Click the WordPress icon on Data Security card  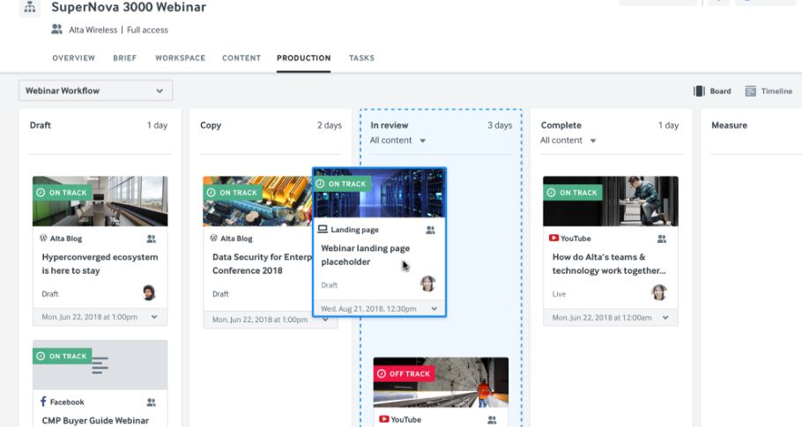(x=214, y=238)
